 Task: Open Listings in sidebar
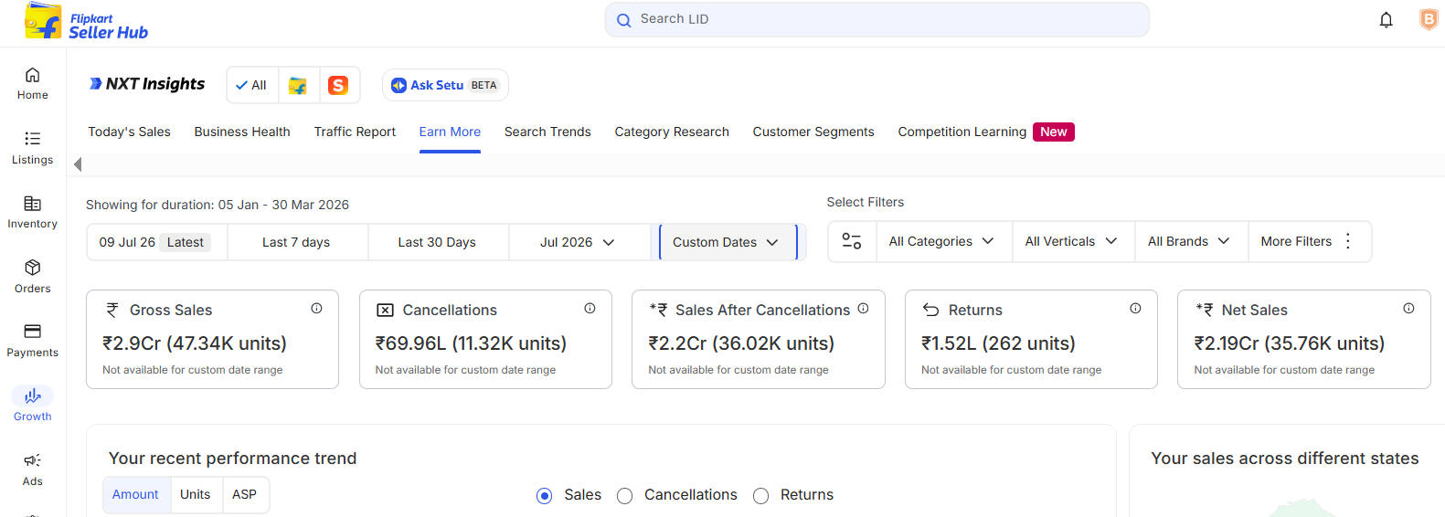33,148
